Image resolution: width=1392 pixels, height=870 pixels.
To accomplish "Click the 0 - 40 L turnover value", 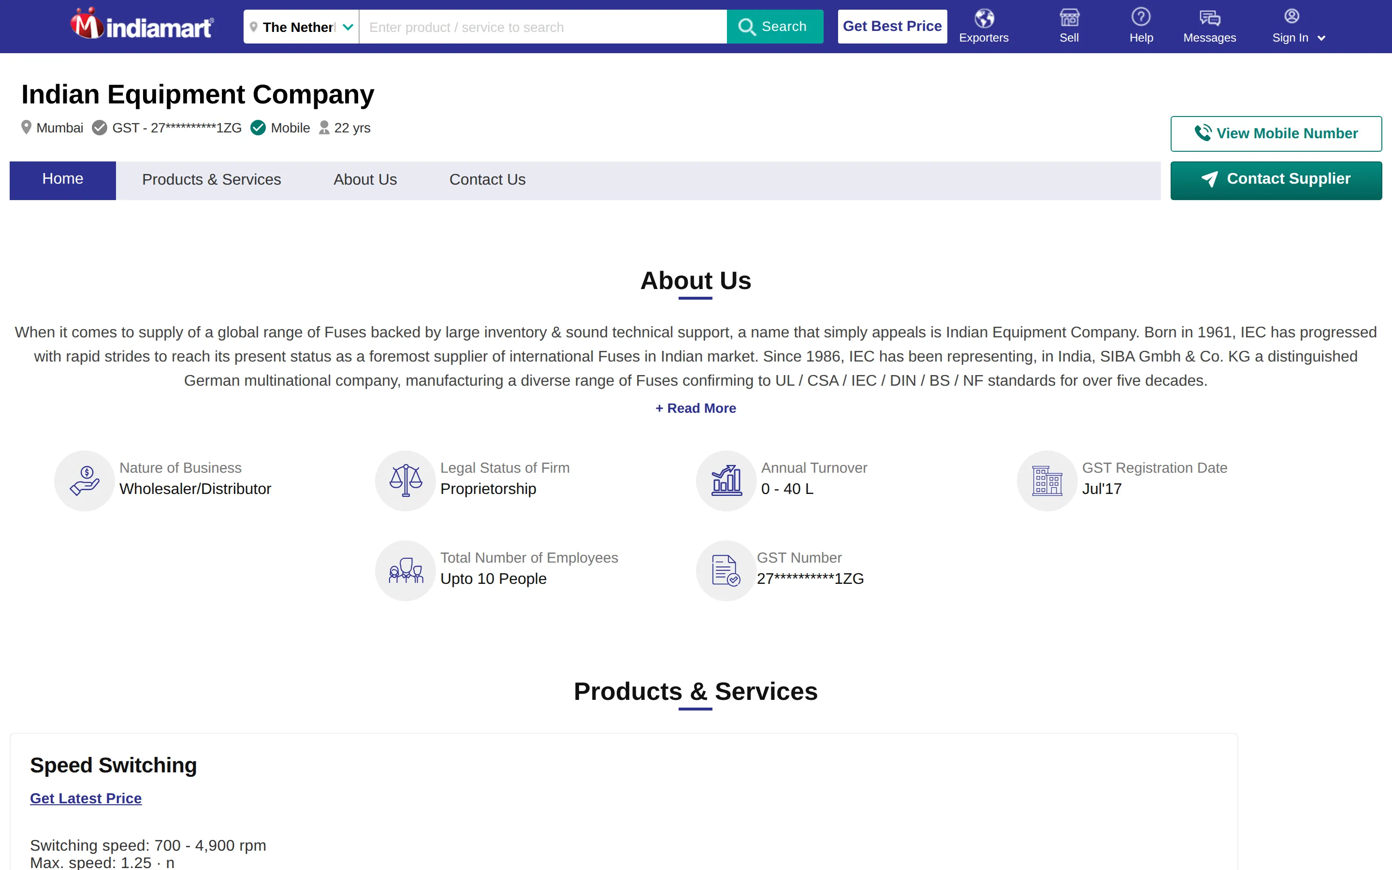I will pos(787,489).
